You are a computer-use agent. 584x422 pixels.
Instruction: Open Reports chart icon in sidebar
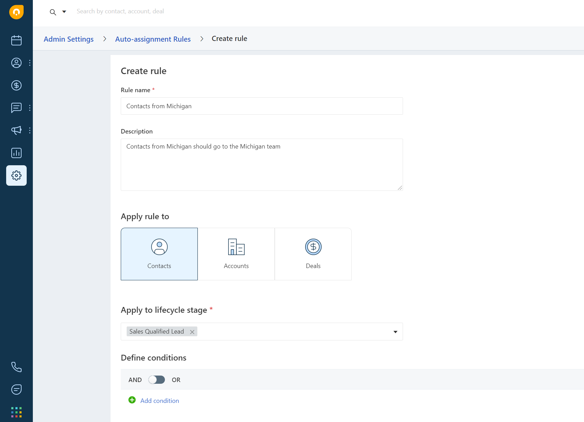pos(16,153)
